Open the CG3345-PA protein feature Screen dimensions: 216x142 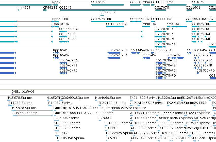(x=136, y=53)
